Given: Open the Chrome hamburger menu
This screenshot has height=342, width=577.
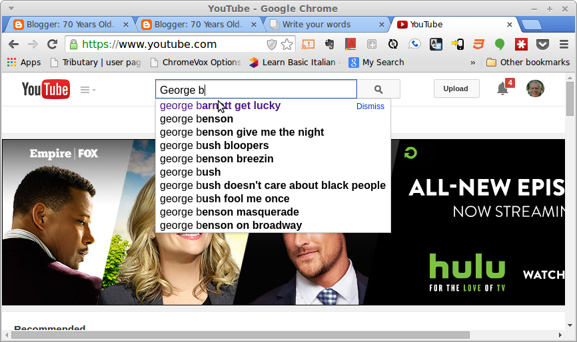Looking at the screenshot, I should tap(564, 45).
